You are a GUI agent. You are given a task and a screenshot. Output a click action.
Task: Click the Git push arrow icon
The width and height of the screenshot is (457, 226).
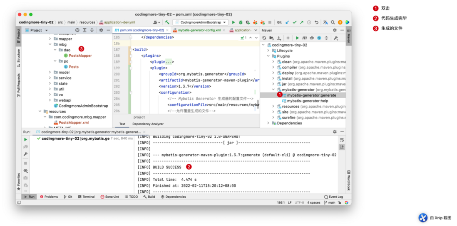coord(302,22)
